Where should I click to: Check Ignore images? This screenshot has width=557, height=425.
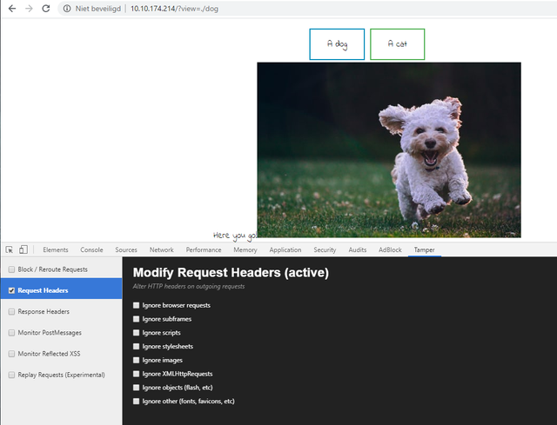(x=136, y=360)
